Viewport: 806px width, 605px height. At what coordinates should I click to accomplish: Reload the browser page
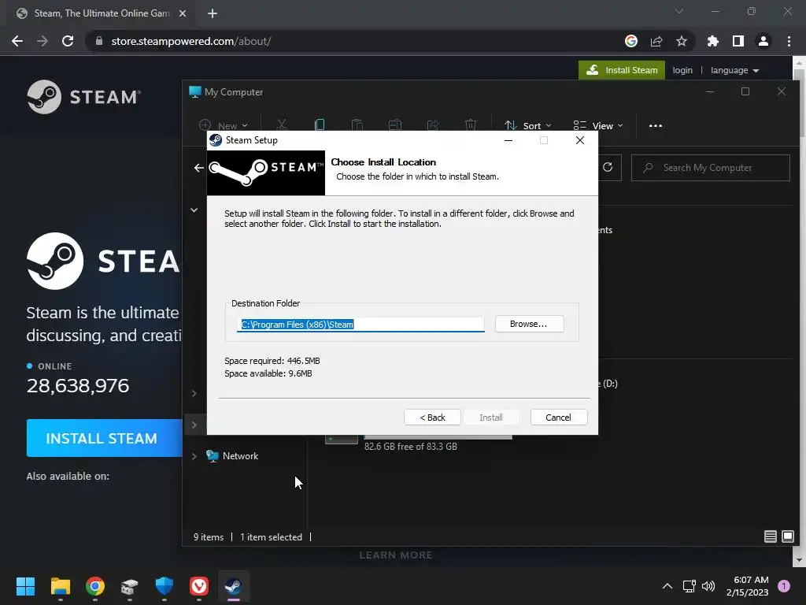pyautogui.click(x=68, y=41)
